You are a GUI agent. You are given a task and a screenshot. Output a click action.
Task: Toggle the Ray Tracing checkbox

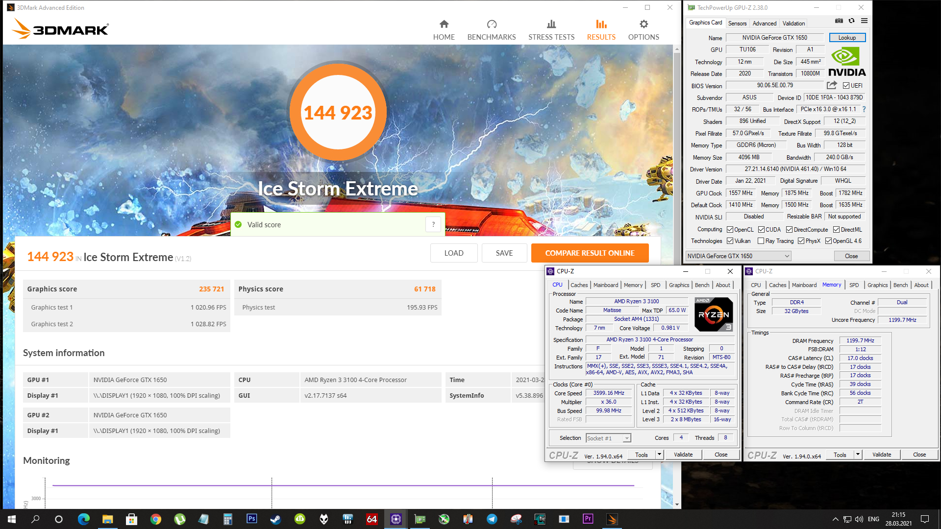tap(761, 240)
